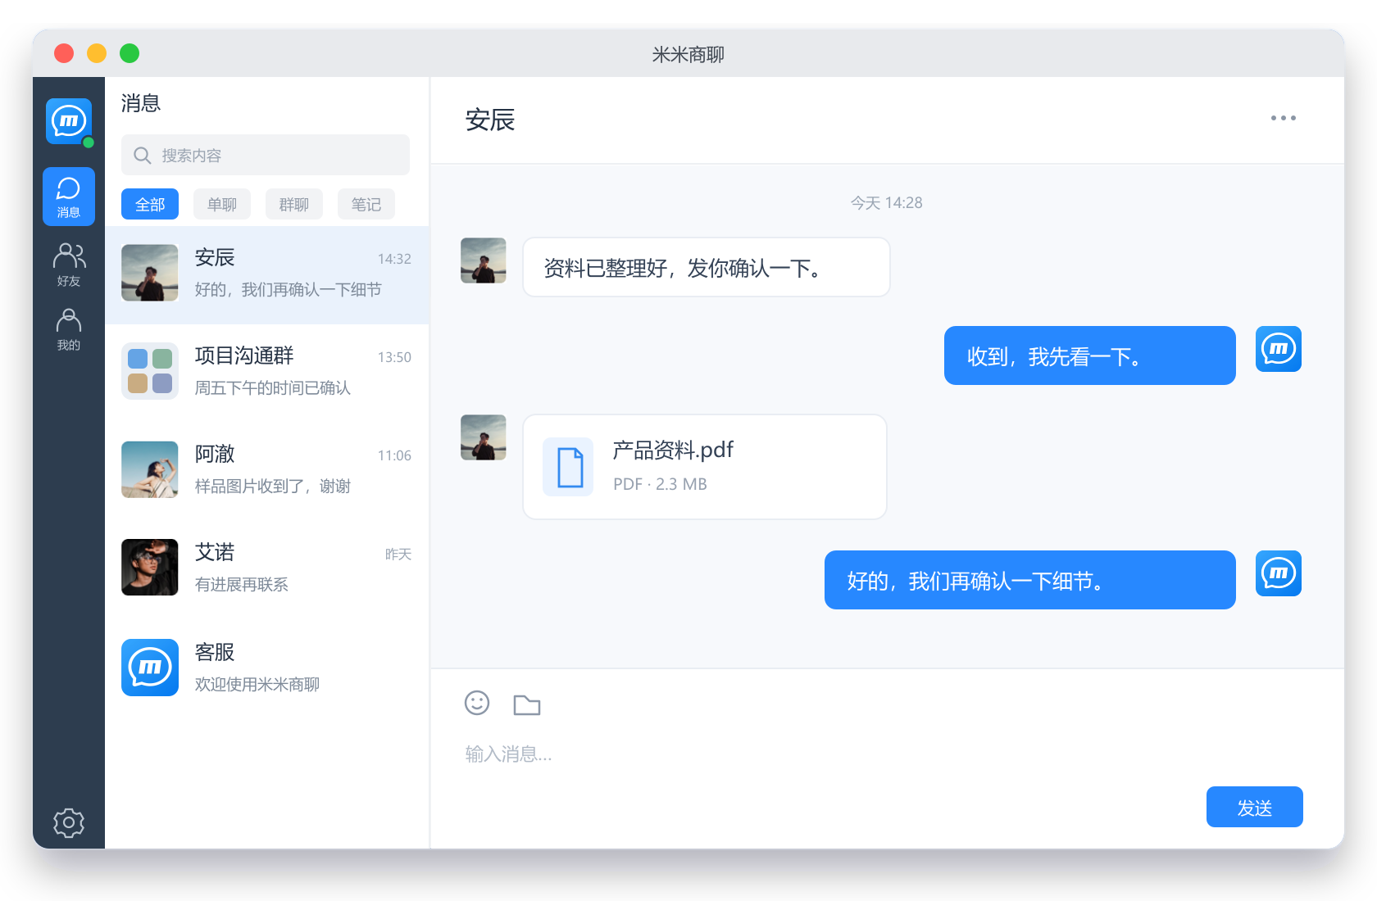The image size is (1377, 901).
Task: Click the 客服 logo avatar in list
Action: (x=150, y=668)
